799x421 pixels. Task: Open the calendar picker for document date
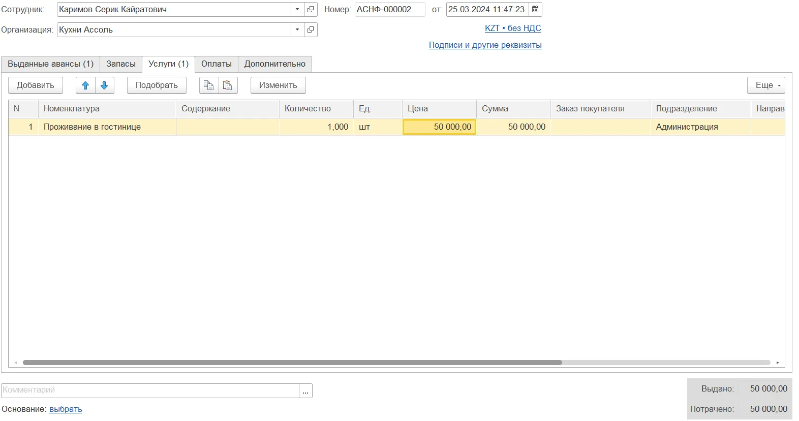[535, 9]
